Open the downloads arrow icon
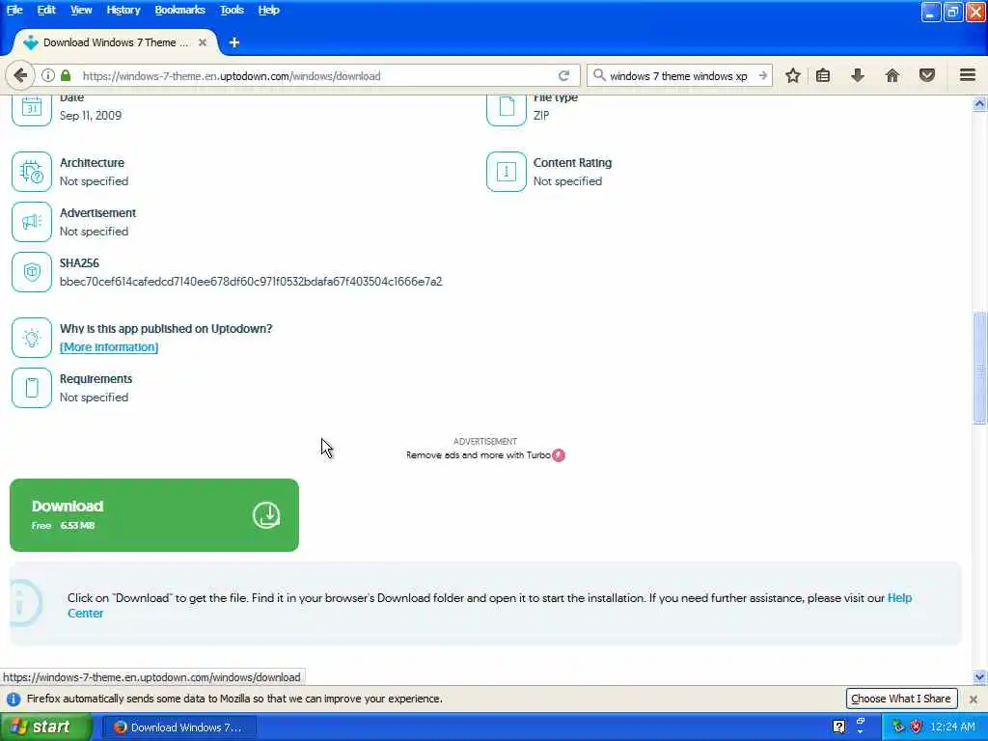 pos(858,75)
